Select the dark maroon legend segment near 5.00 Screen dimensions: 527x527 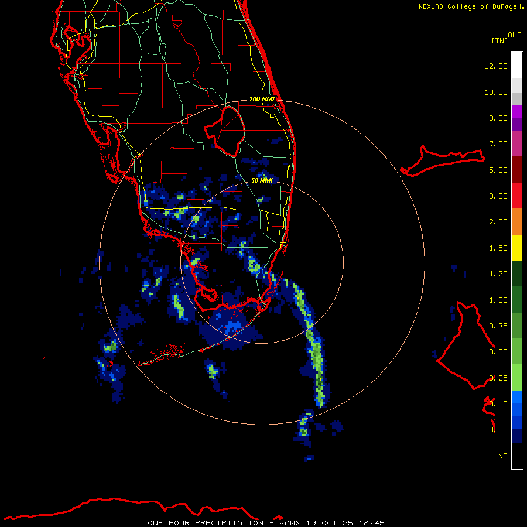click(517, 169)
